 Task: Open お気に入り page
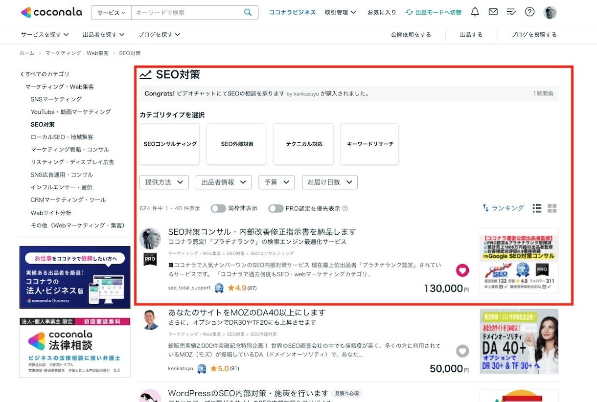[x=382, y=12]
